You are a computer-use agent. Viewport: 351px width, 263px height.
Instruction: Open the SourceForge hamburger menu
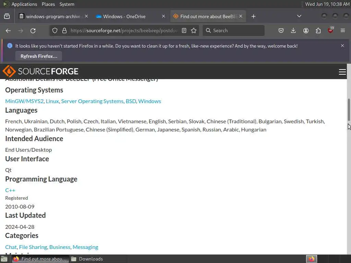coord(342,72)
